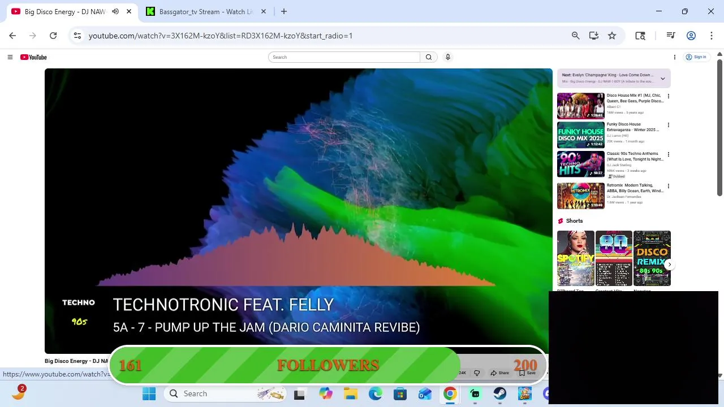Click the install app icon in address bar

click(x=594, y=36)
